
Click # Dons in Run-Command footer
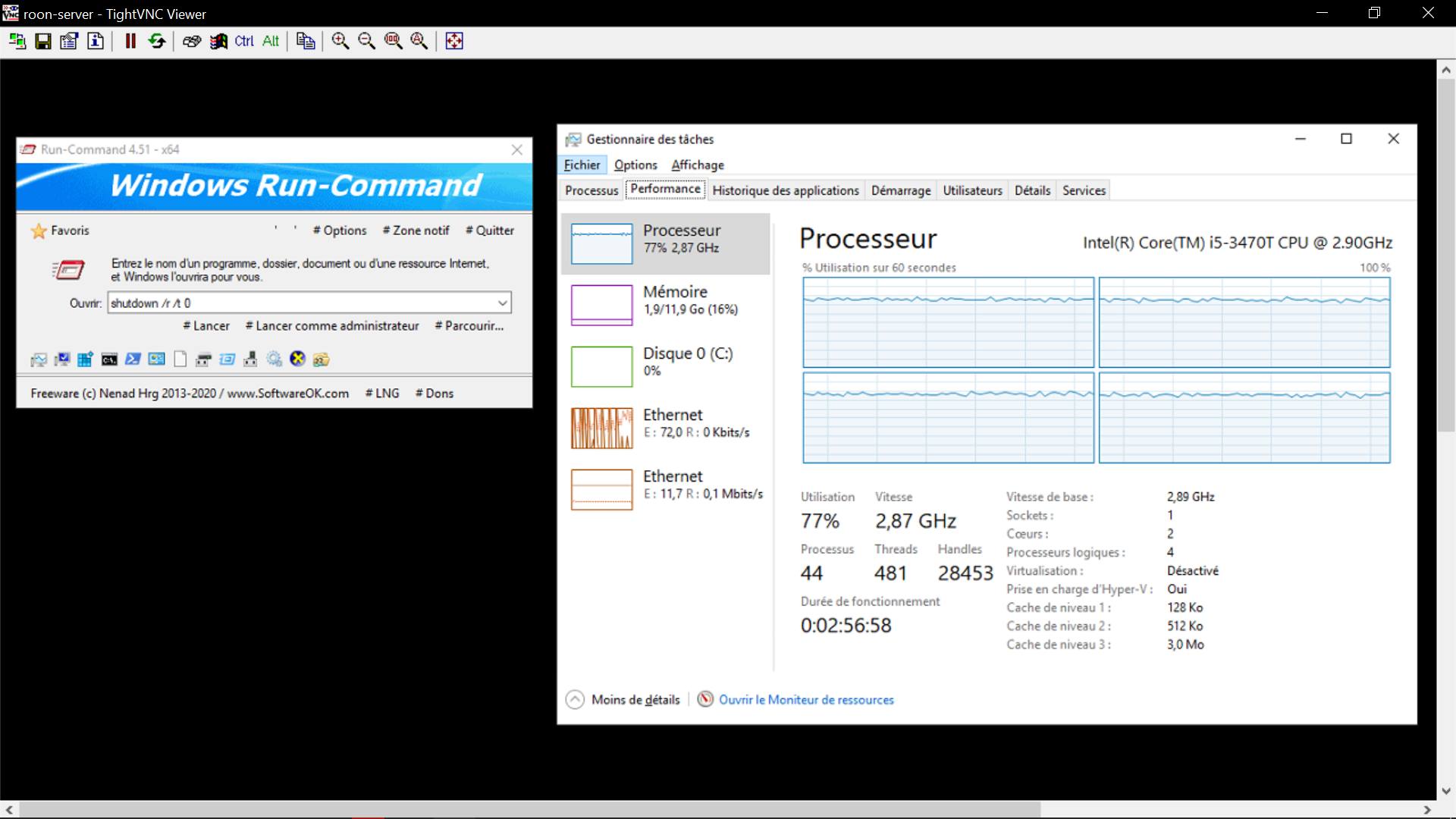click(435, 394)
